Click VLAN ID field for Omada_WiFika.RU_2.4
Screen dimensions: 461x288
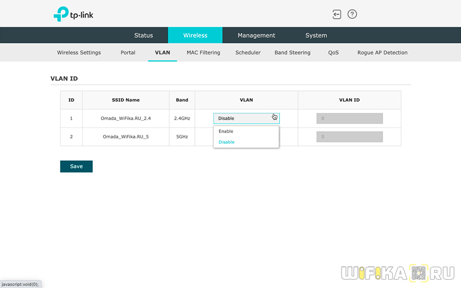click(x=349, y=118)
